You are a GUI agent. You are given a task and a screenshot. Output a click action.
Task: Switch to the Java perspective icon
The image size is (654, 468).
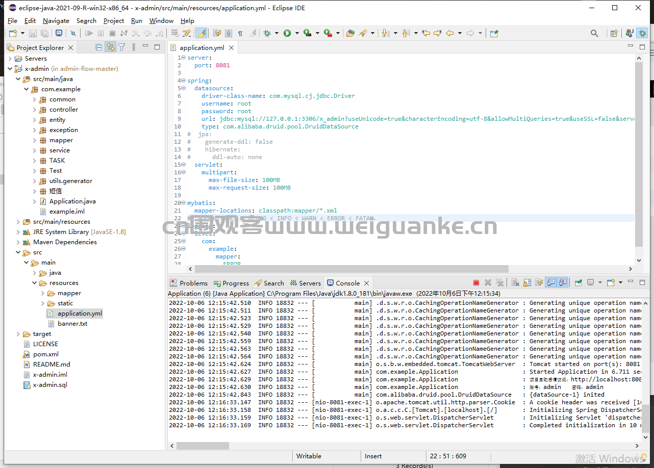[630, 33]
